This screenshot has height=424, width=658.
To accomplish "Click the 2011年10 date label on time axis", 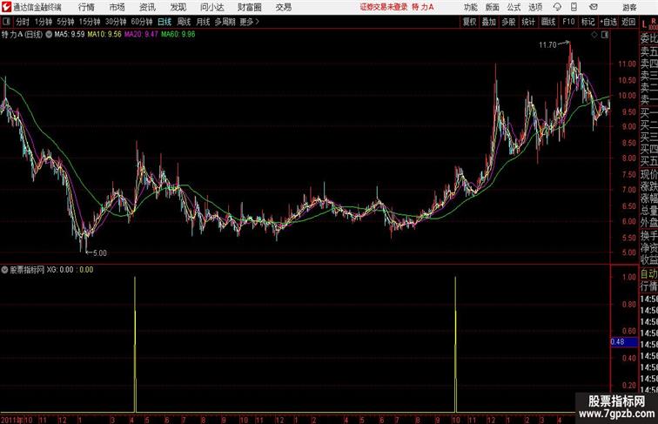I will tap(17, 420).
